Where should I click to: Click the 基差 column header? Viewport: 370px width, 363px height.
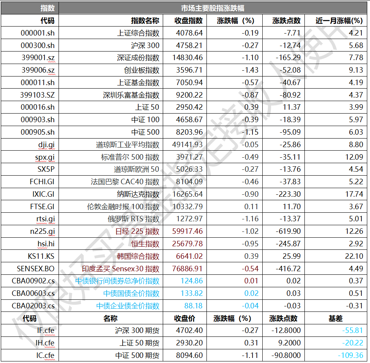point(336,318)
